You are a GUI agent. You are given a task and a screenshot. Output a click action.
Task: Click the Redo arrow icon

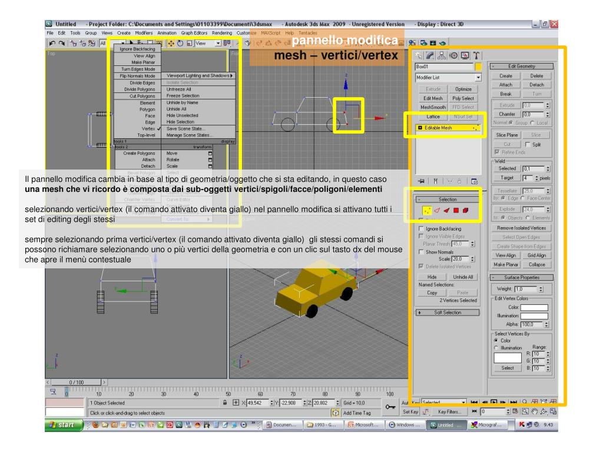(61, 44)
